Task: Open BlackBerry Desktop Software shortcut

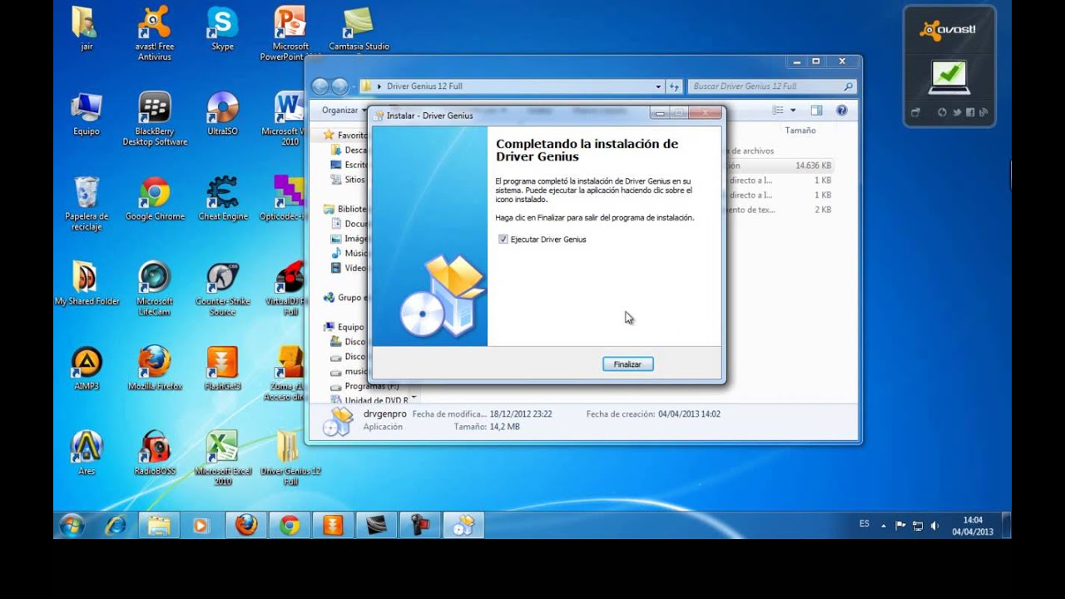Action: pyautogui.click(x=155, y=119)
